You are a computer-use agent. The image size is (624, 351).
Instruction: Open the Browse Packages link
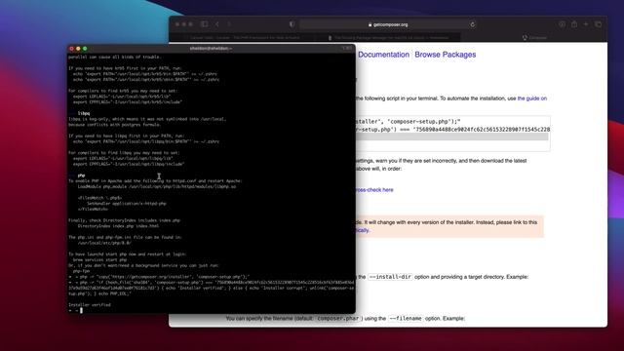pyautogui.click(x=445, y=55)
